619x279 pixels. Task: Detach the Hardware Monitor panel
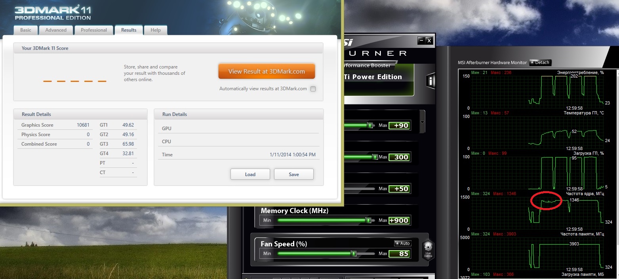[x=540, y=63]
